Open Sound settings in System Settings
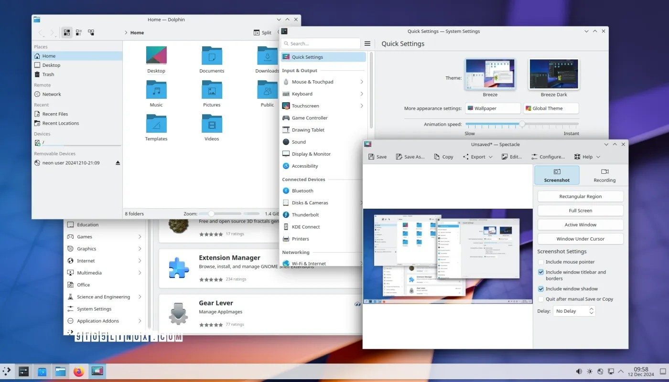669x382 pixels. coord(299,142)
